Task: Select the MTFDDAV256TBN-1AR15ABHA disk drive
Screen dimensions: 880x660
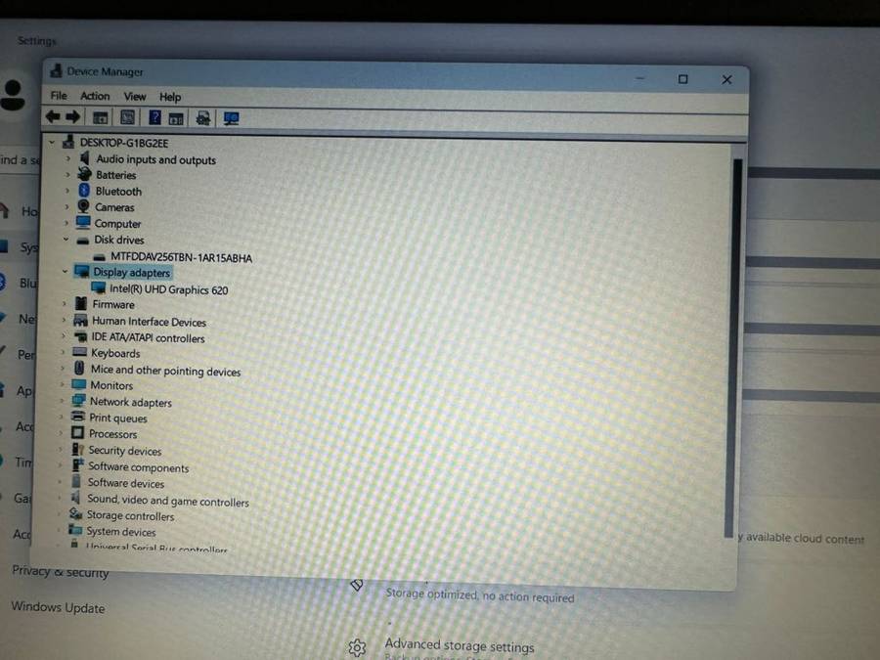Action: (x=178, y=258)
